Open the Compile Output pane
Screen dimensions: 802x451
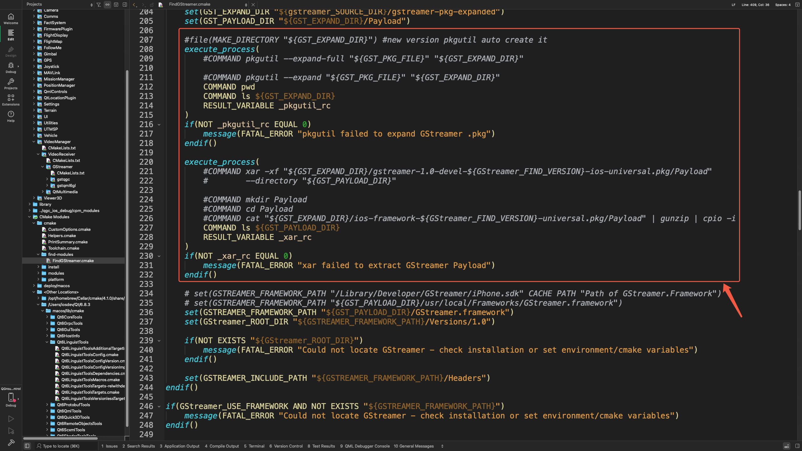pos(222,446)
